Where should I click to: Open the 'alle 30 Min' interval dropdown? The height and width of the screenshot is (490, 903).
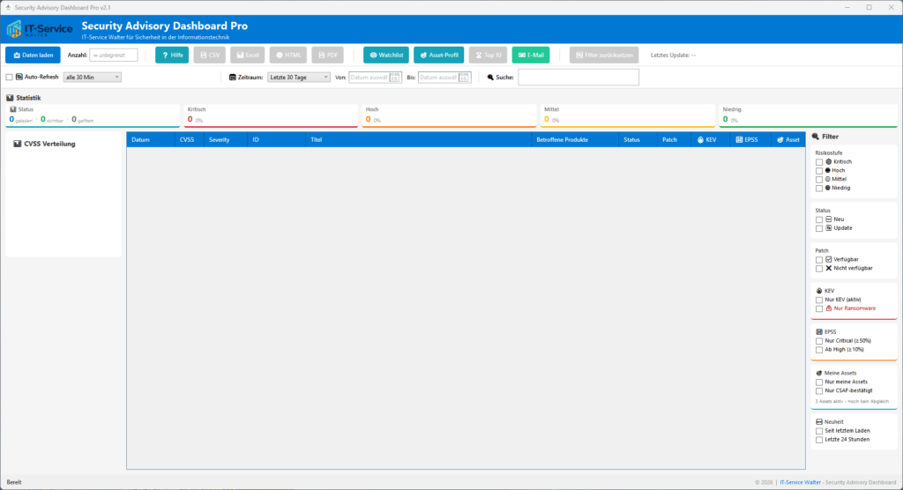point(92,78)
